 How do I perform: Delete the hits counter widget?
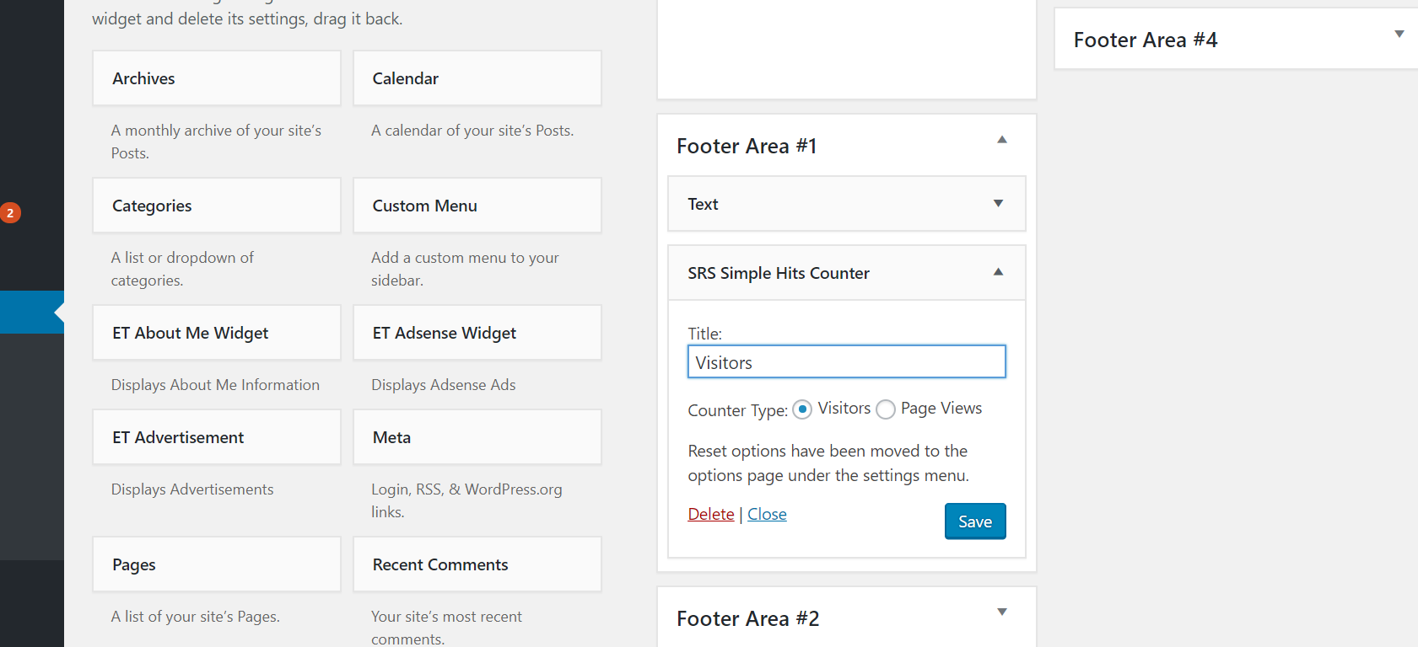[711, 514]
